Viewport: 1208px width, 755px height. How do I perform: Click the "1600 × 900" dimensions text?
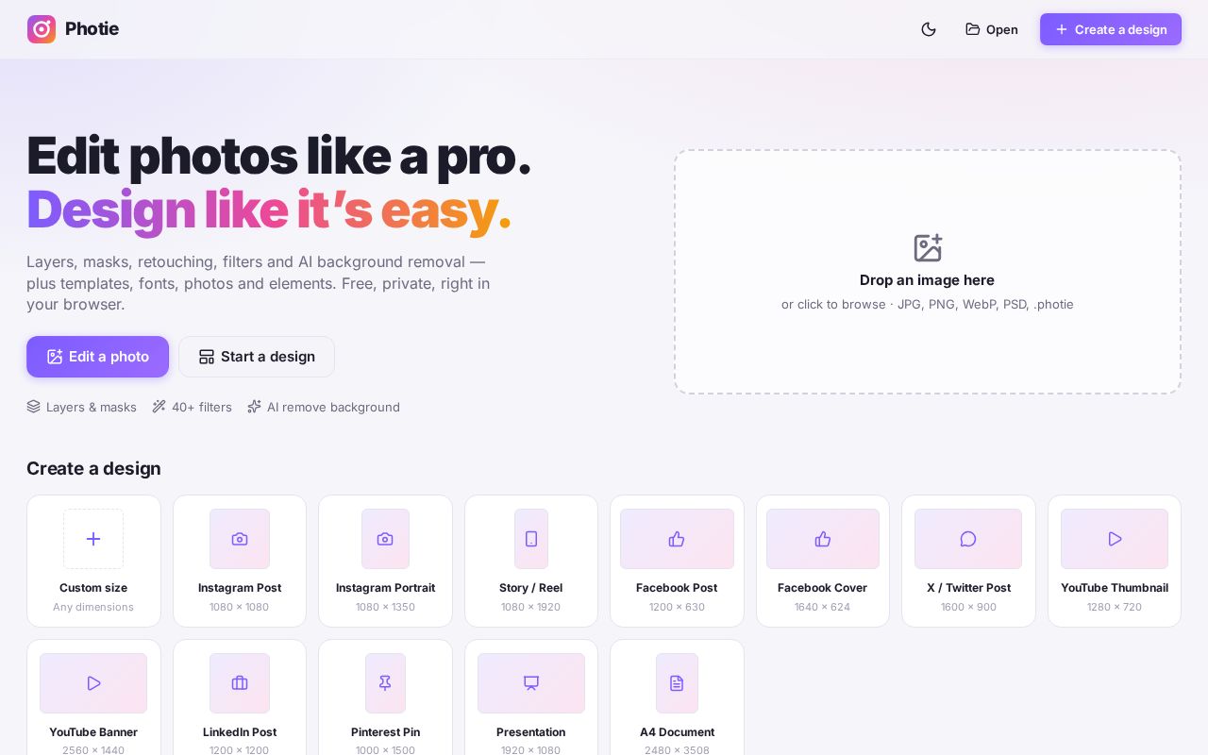coord(968,607)
